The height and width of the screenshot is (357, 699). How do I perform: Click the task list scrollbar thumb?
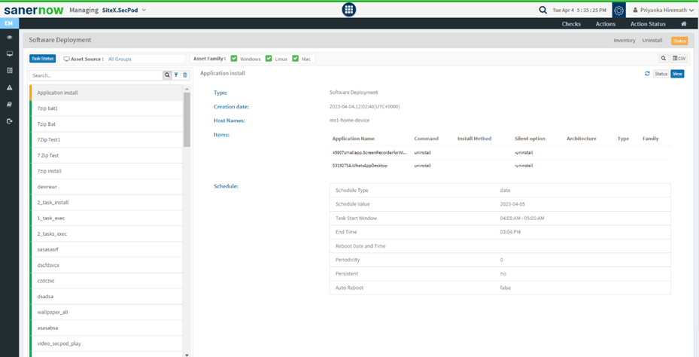pyautogui.click(x=187, y=119)
